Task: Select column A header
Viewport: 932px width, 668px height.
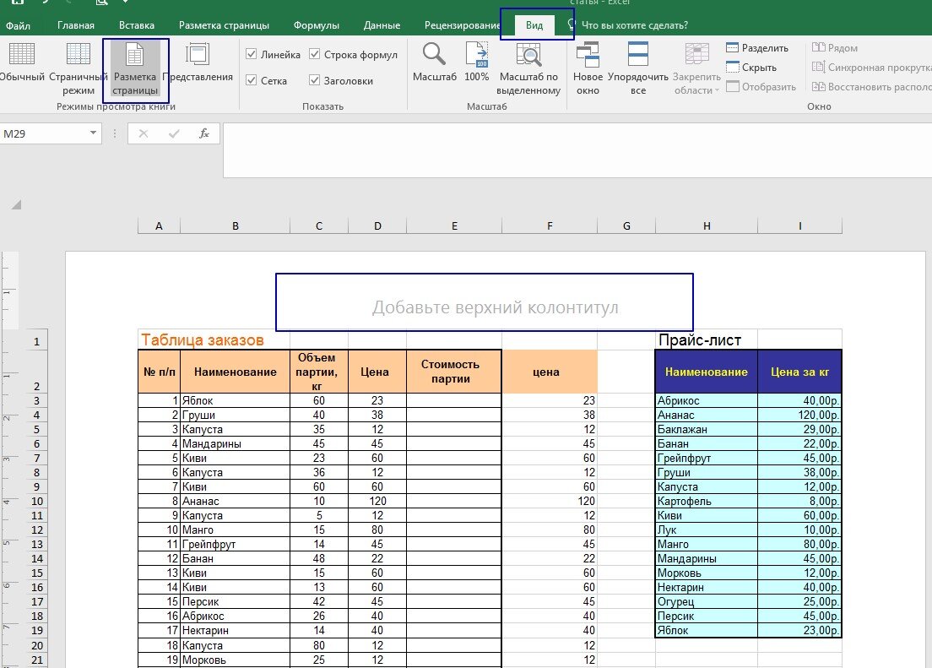Action: 159,226
